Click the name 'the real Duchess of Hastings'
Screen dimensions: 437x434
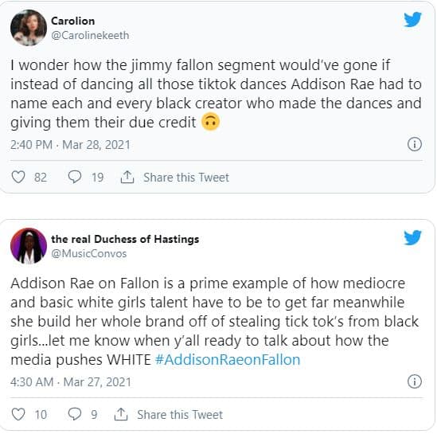coord(125,239)
